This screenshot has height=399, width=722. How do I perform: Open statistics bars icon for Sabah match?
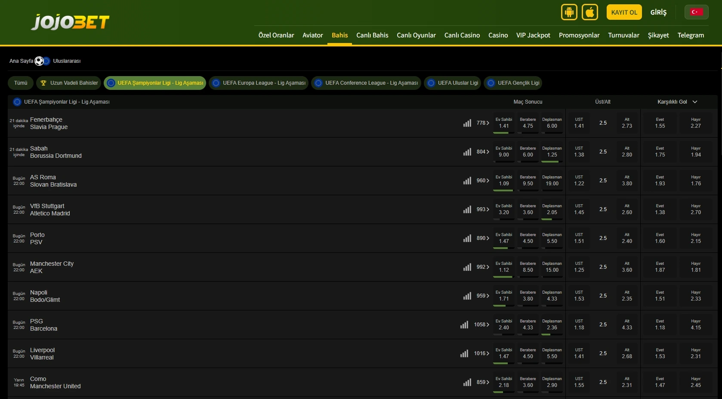click(x=467, y=152)
